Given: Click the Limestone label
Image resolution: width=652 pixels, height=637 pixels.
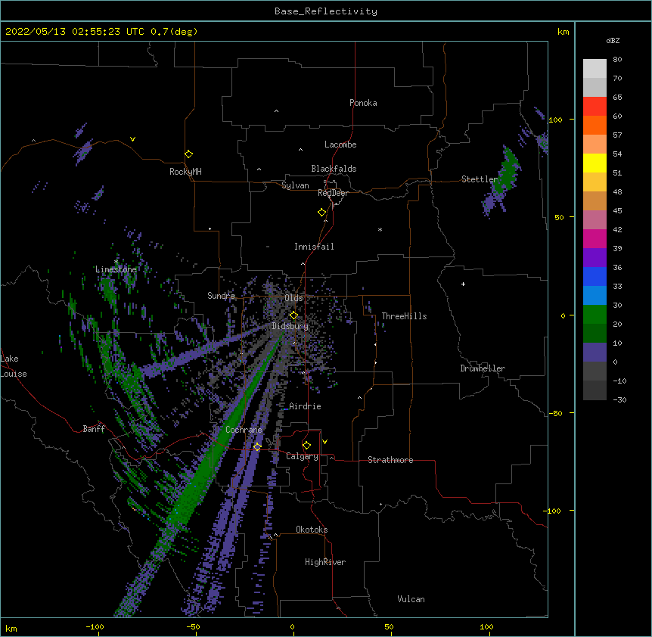Looking at the screenshot, I should pos(116,269).
